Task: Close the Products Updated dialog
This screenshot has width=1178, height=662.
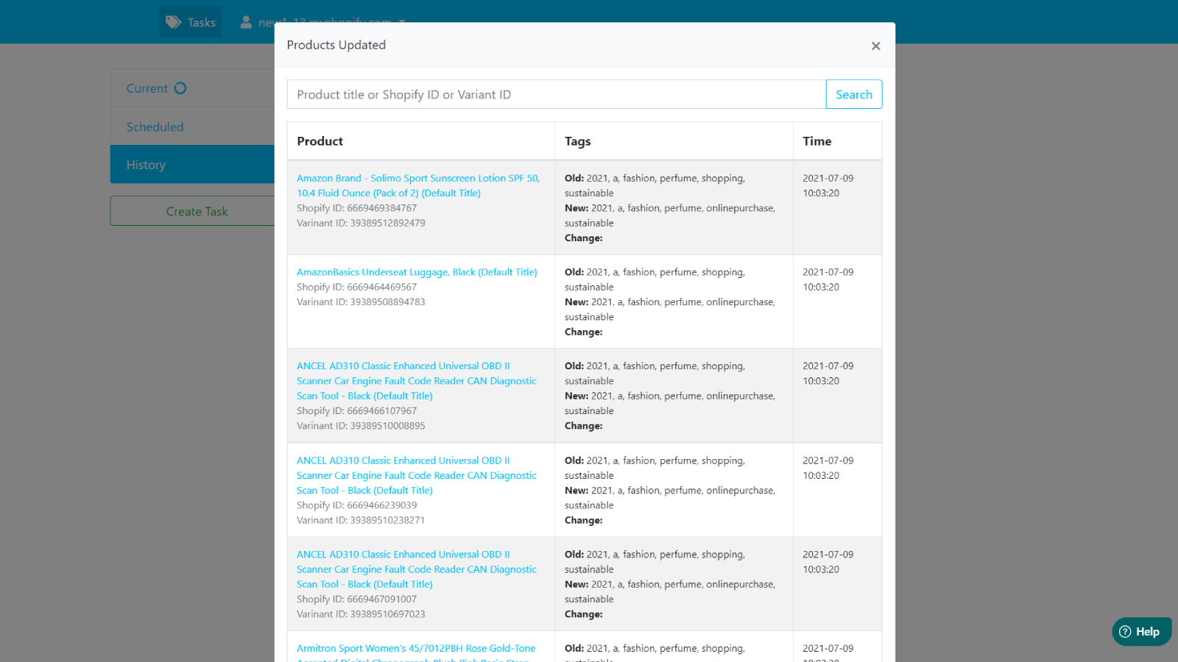Action: click(x=875, y=46)
